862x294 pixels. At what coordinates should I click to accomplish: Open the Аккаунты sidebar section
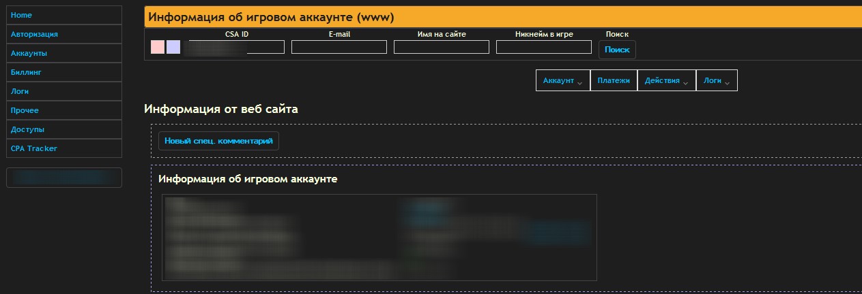(64, 53)
